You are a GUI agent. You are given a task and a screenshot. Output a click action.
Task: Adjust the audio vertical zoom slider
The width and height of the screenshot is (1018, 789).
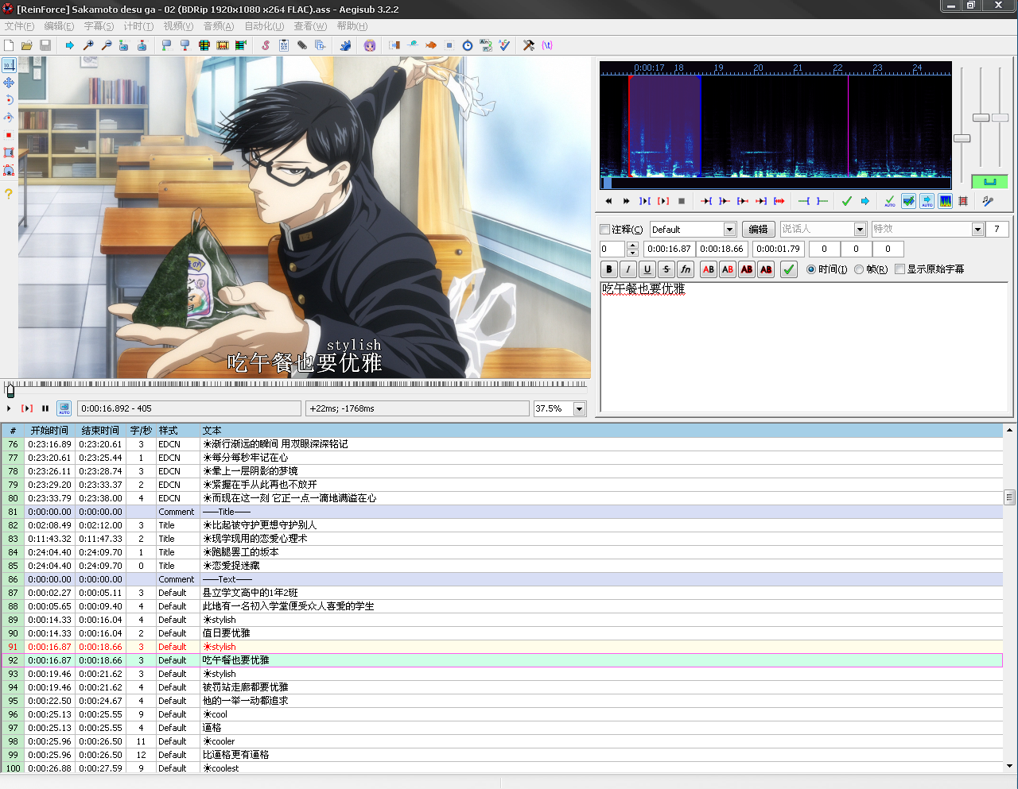tap(981, 118)
